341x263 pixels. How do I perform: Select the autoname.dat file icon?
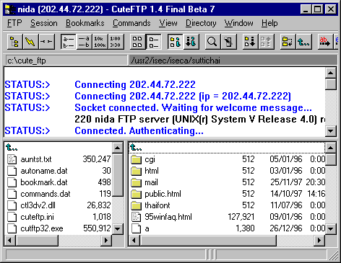point(12,171)
